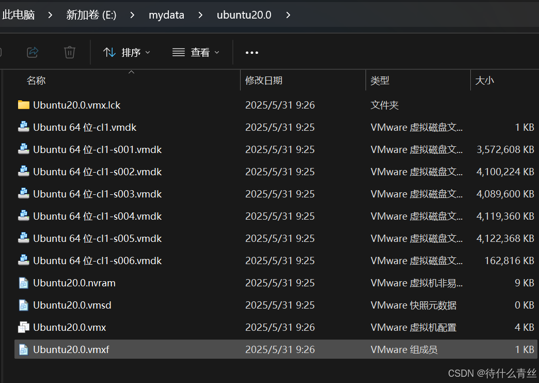Open the 查看 view menu

click(x=196, y=52)
